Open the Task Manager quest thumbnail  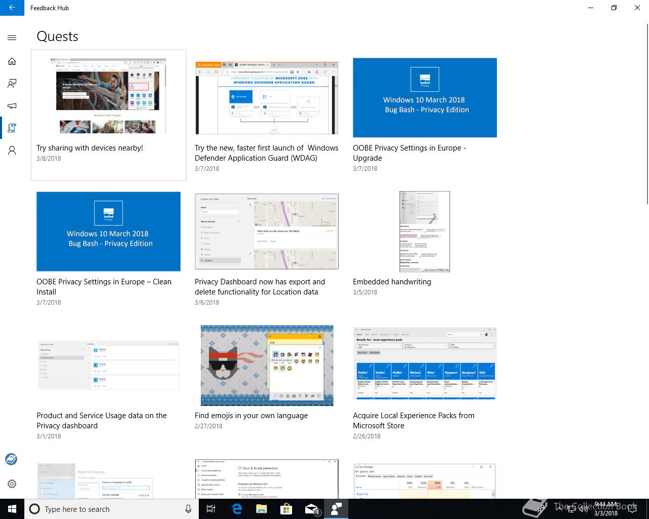pos(425,480)
